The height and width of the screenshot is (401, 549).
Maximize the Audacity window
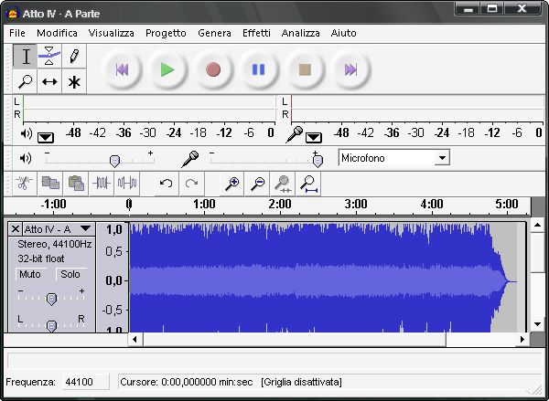(x=492, y=8)
